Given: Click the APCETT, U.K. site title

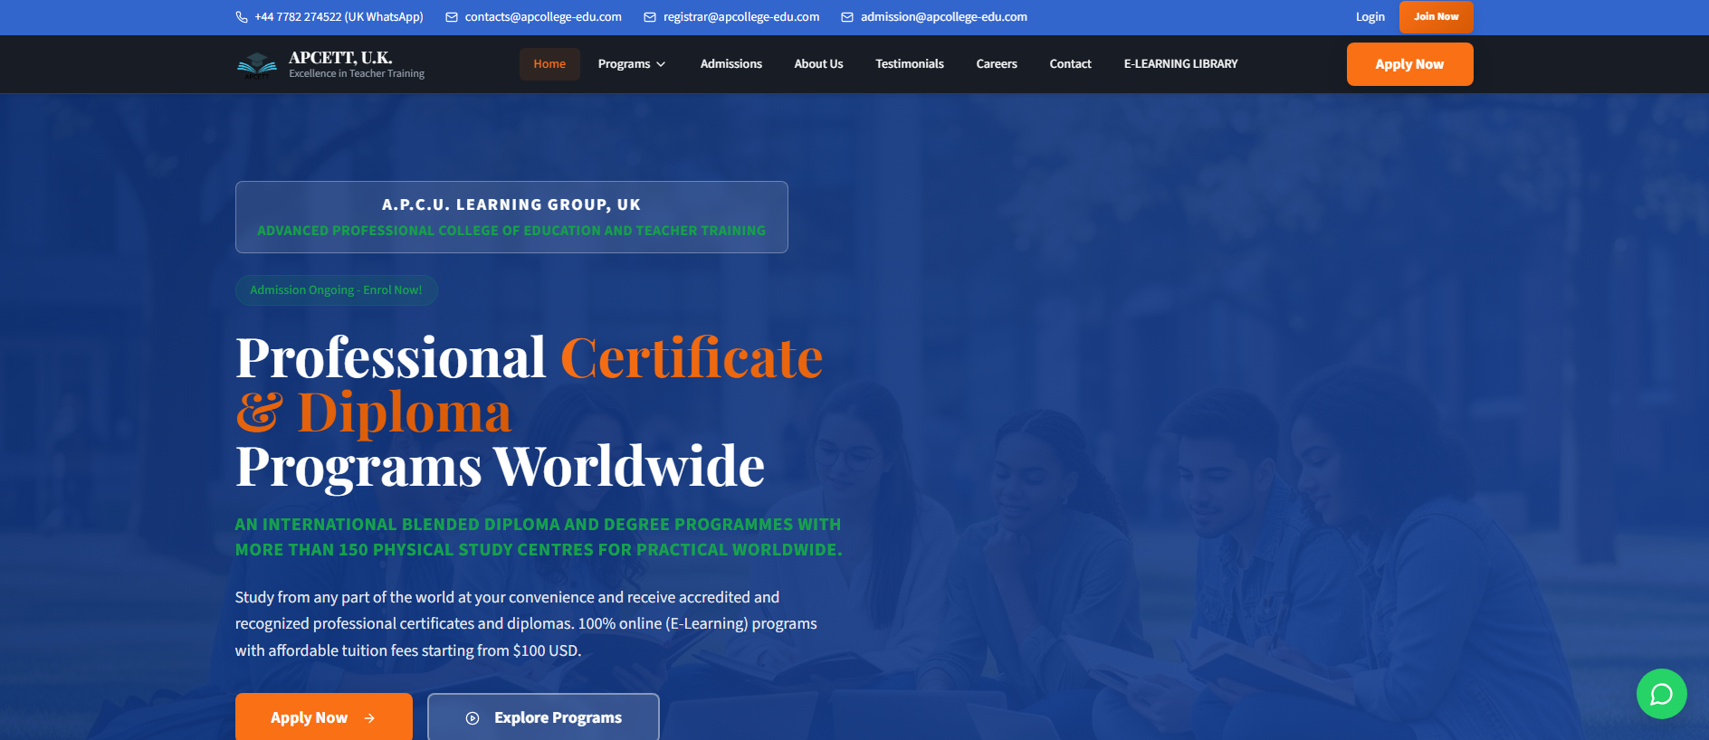Looking at the screenshot, I should [340, 58].
